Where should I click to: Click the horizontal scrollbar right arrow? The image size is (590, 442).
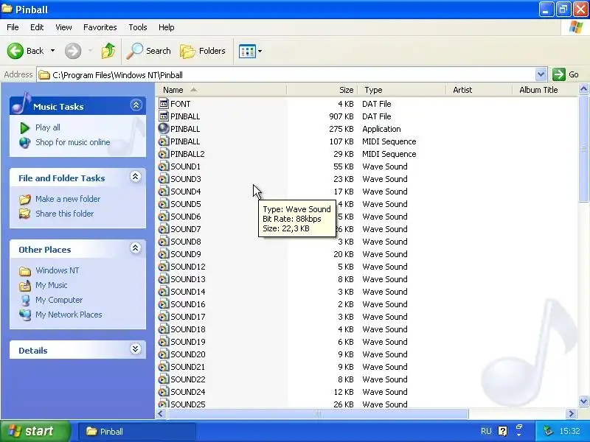(x=572, y=414)
